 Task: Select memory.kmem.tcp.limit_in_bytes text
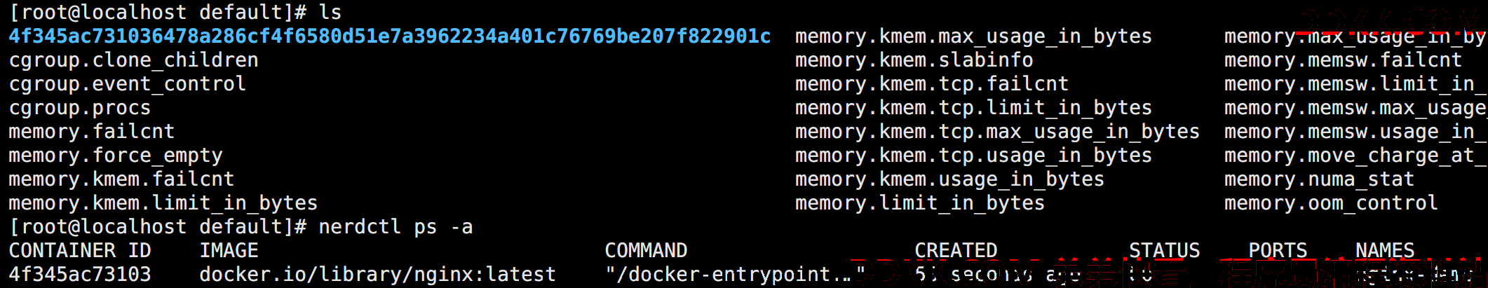973,108
